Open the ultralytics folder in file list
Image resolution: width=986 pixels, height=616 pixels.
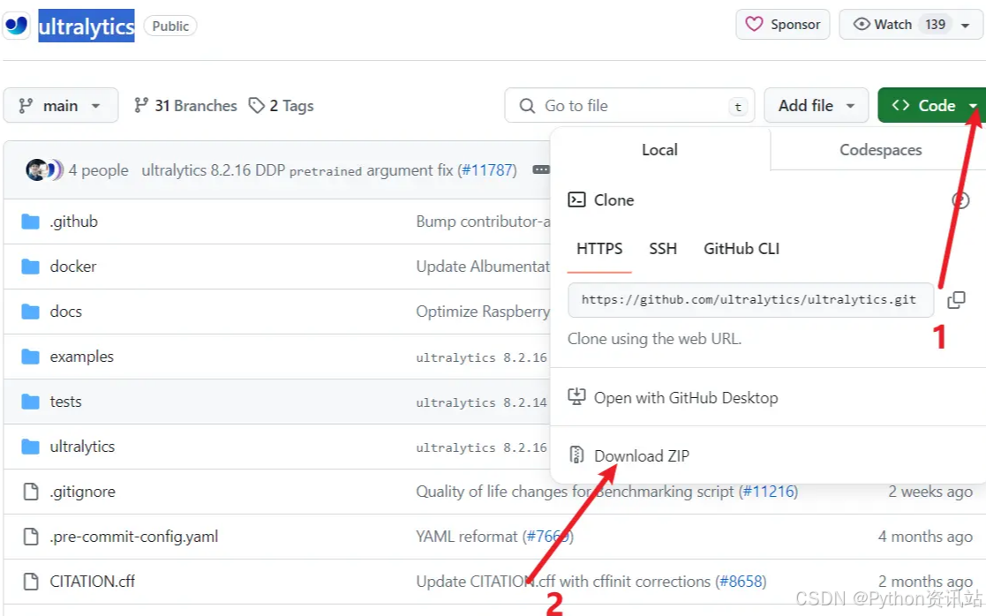[82, 447]
